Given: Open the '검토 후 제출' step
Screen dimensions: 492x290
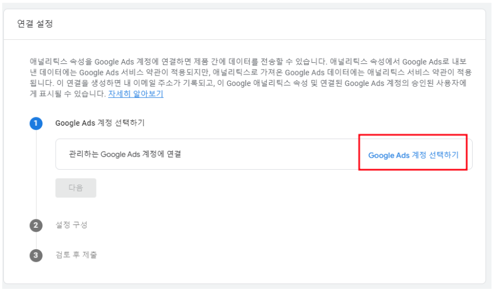Looking at the screenshot, I should pyautogui.click(x=76, y=255).
